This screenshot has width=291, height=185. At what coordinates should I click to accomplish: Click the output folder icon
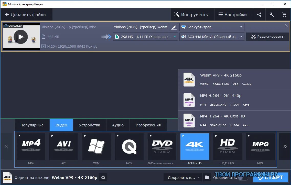[x=207, y=178]
